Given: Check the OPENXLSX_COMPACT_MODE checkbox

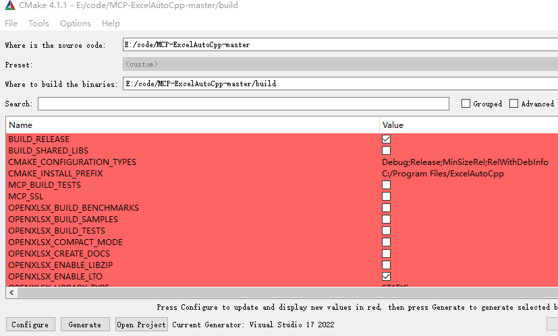Looking at the screenshot, I should [x=386, y=242].
